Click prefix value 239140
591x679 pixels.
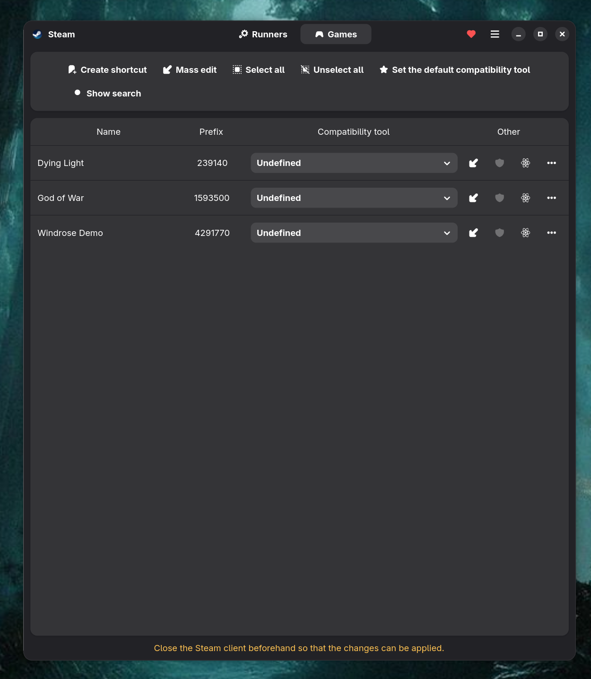[x=212, y=163]
